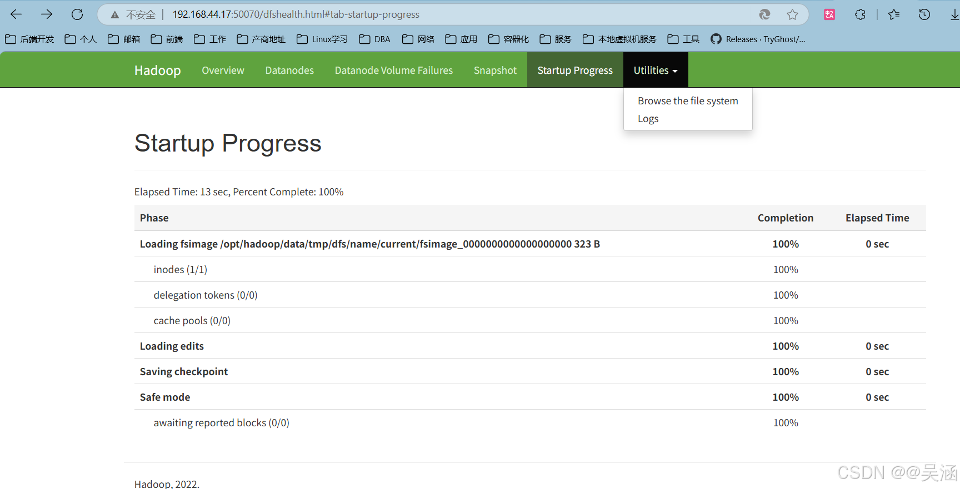Open the 后端开发 bookmark folder
This screenshot has width=960, height=489.
click(x=29, y=39)
